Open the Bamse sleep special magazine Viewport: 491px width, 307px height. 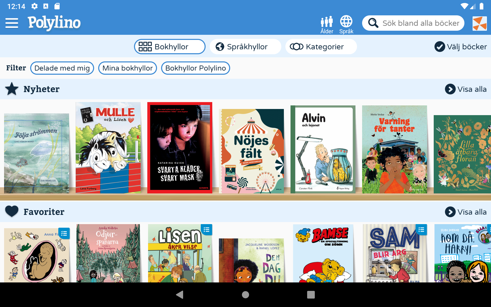323,253
